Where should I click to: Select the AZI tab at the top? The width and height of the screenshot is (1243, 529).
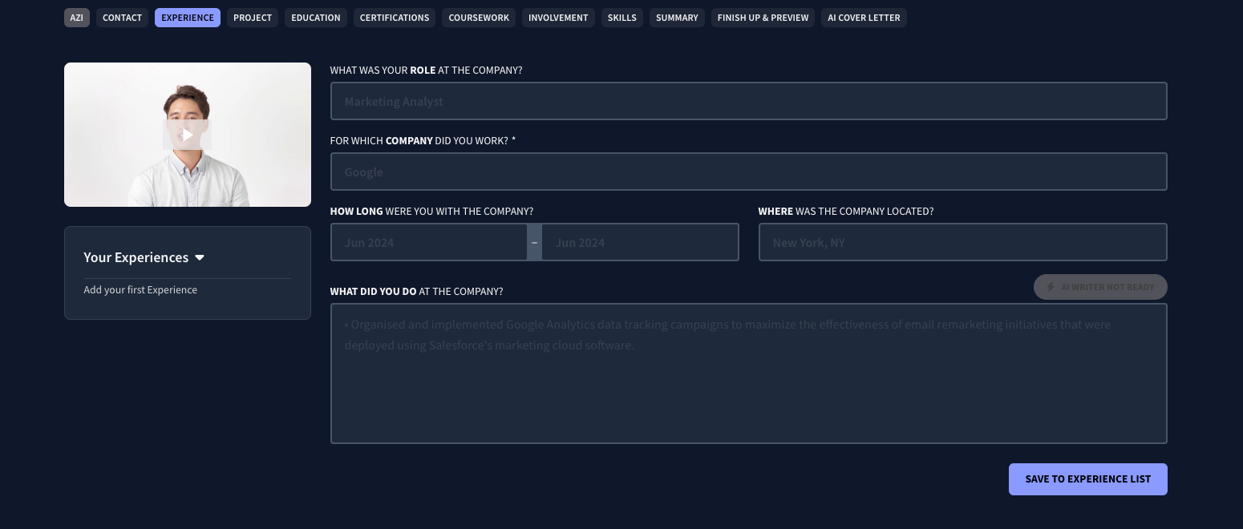[76, 18]
